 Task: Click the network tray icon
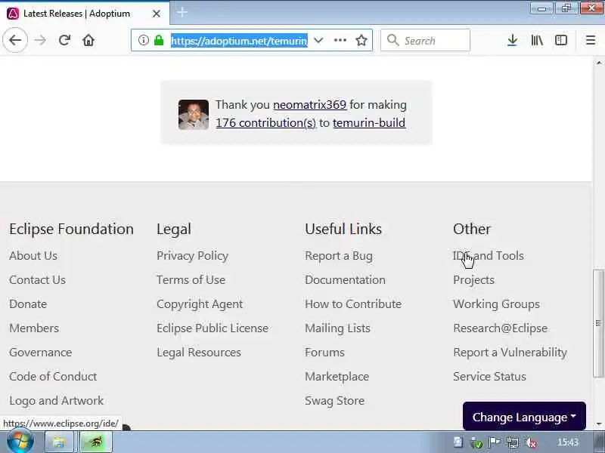click(x=513, y=443)
